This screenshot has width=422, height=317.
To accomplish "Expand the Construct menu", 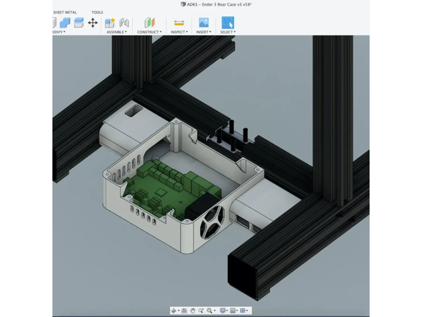I will pyautogui.click(x=149, y=32).
